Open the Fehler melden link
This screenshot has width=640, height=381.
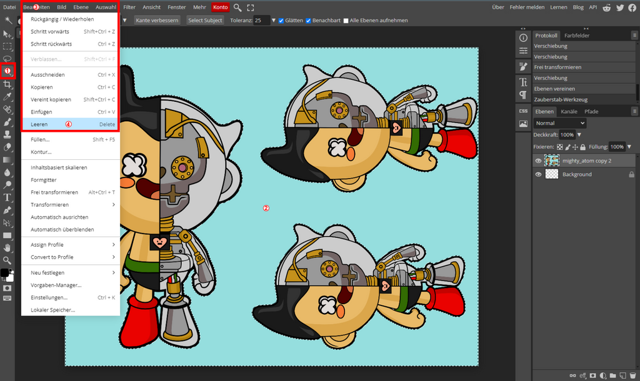(x=527, y=7)
